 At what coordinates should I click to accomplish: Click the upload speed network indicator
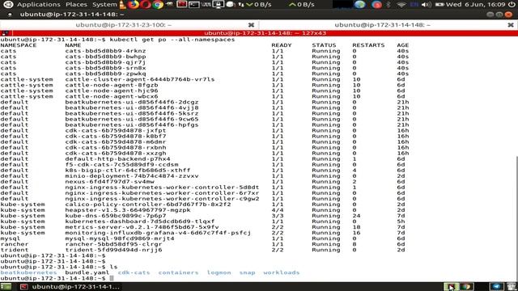pos(301,5)
